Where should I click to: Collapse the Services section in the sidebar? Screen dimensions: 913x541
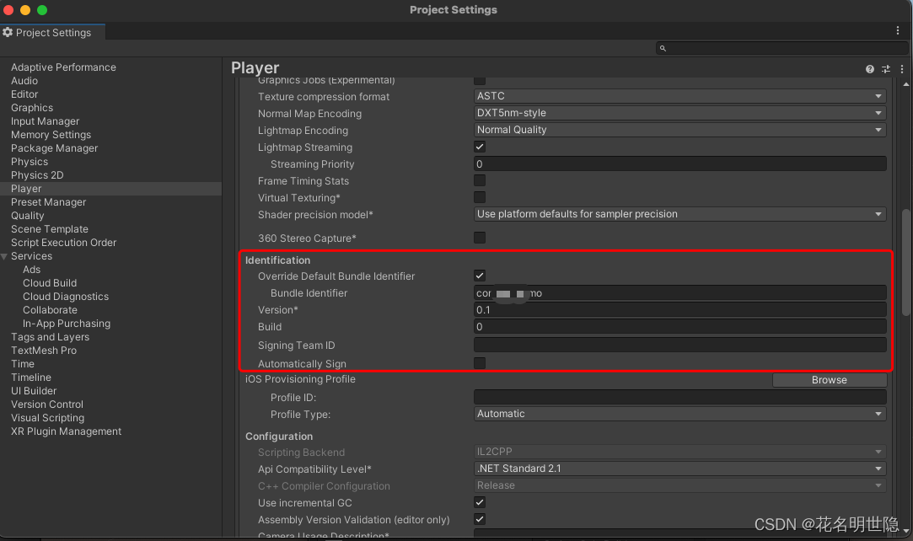point(7,255)
